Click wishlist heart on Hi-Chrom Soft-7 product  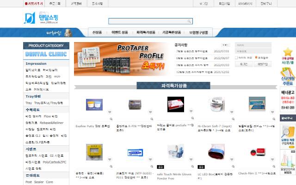pyautogui.click(x=232, y=112)
